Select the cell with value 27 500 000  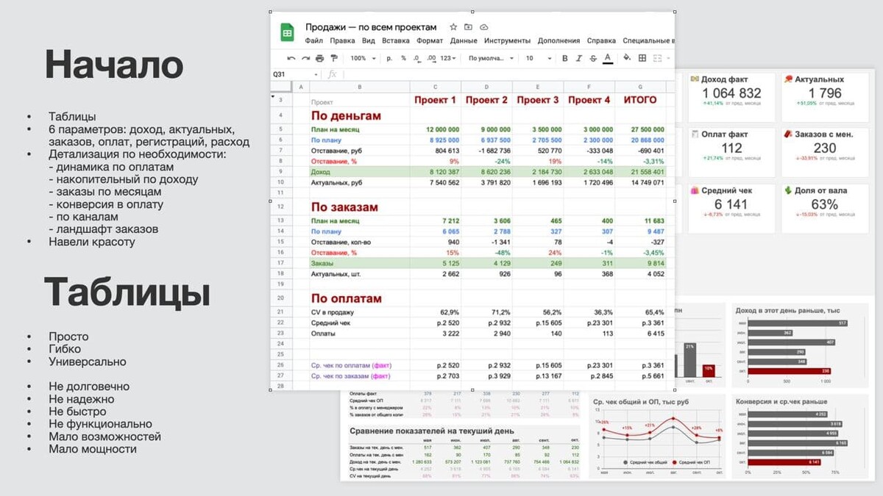coord(640,129)
